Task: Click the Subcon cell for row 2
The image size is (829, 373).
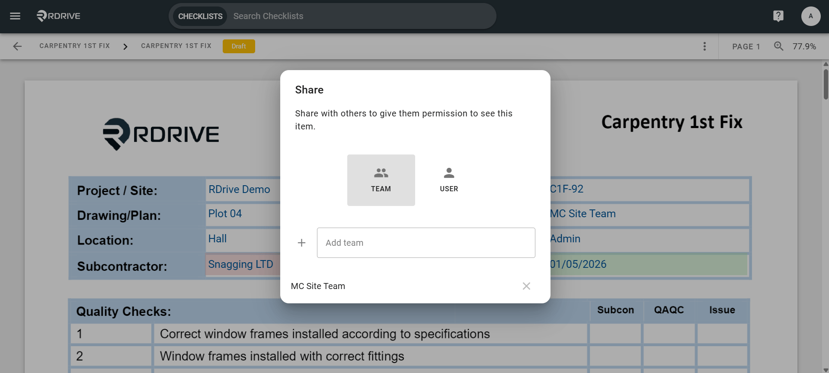Action: pyautogui.click(x=616, y=356)
